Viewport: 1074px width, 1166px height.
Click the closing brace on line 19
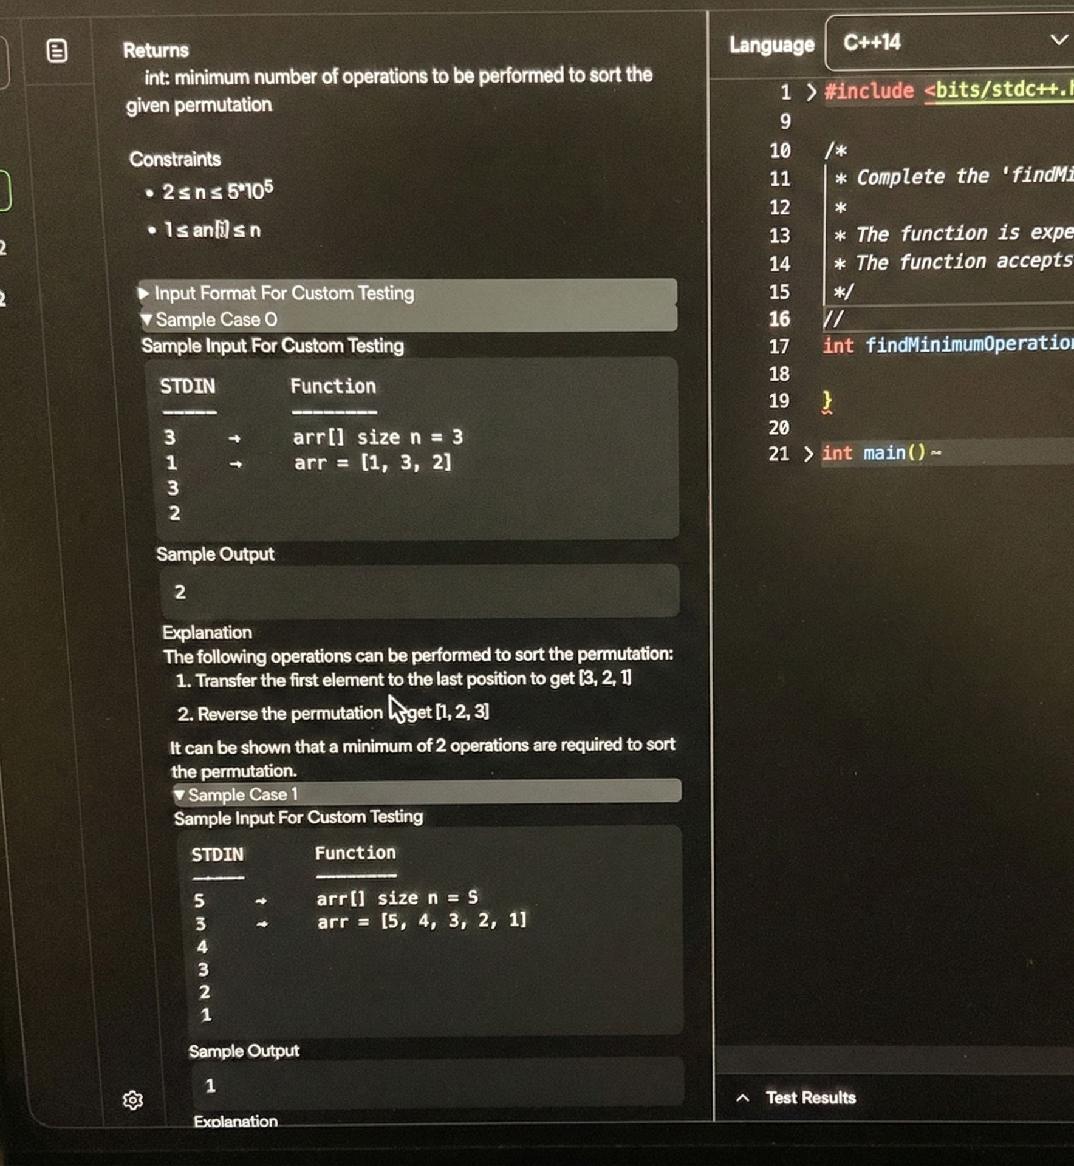(x=827, y=401)
